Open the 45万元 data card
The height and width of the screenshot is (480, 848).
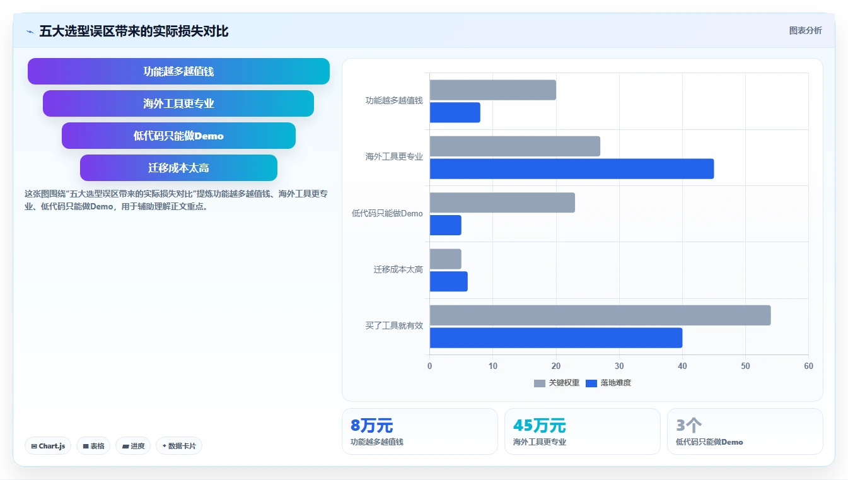pos(583,431)
